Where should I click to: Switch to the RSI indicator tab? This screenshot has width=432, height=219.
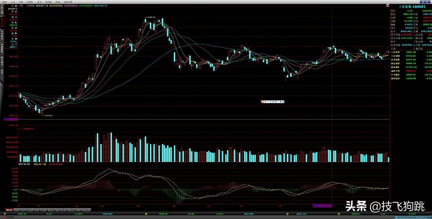click(x=23, y=210)
